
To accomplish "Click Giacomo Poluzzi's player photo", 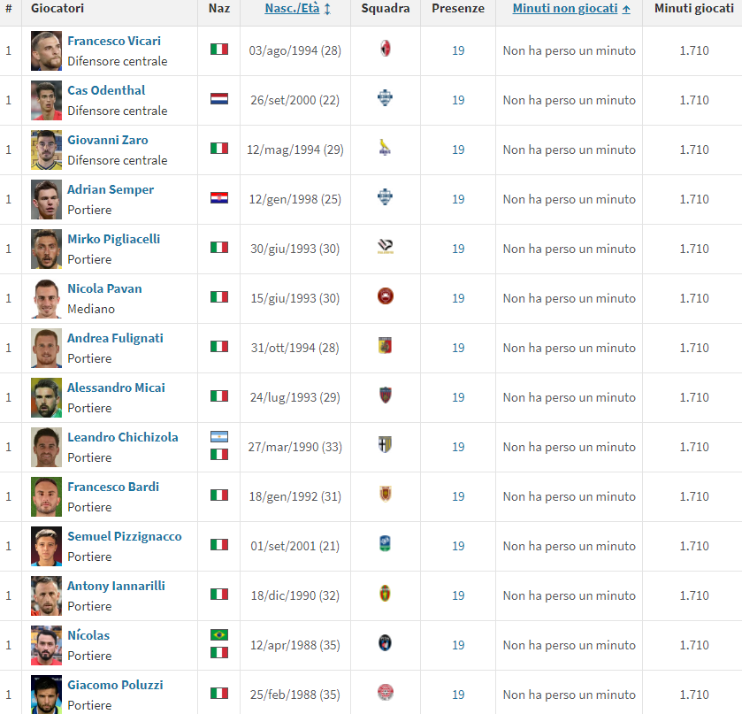I will click(x=46, y=694).
